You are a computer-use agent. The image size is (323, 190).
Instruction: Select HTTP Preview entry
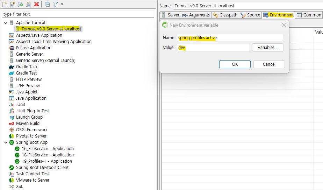(x=29, y=79)
